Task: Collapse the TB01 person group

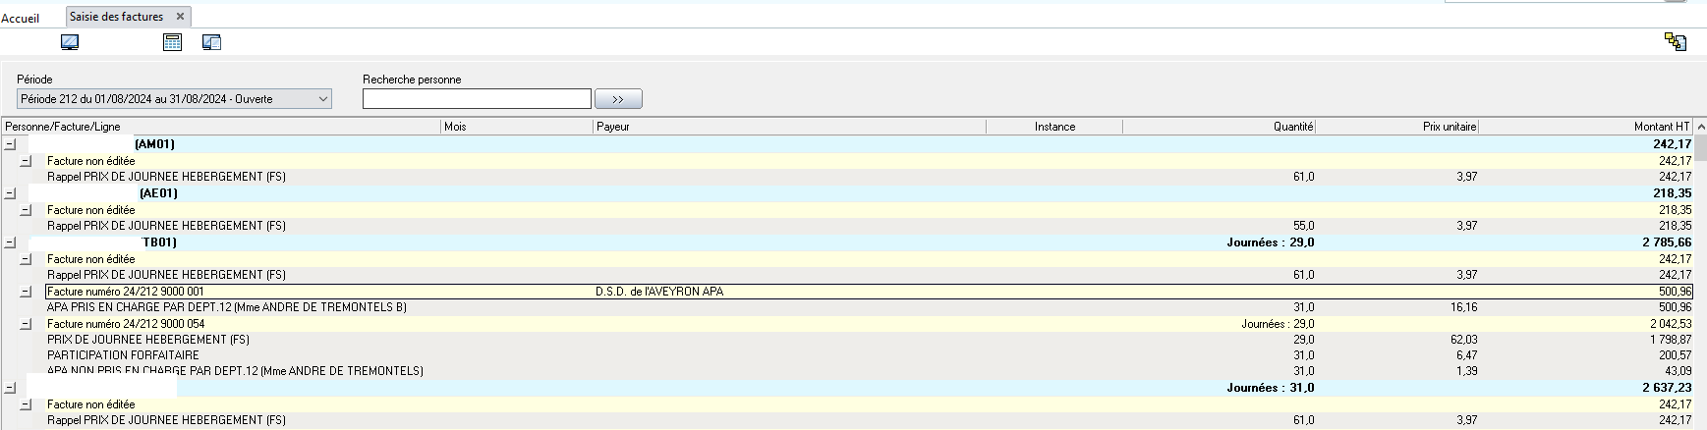Action: pos(10,242)
